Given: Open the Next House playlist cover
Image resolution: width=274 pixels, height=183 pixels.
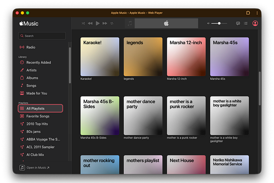Looking at the screenshot, I should pyautogui.click(x=186, y=164).
